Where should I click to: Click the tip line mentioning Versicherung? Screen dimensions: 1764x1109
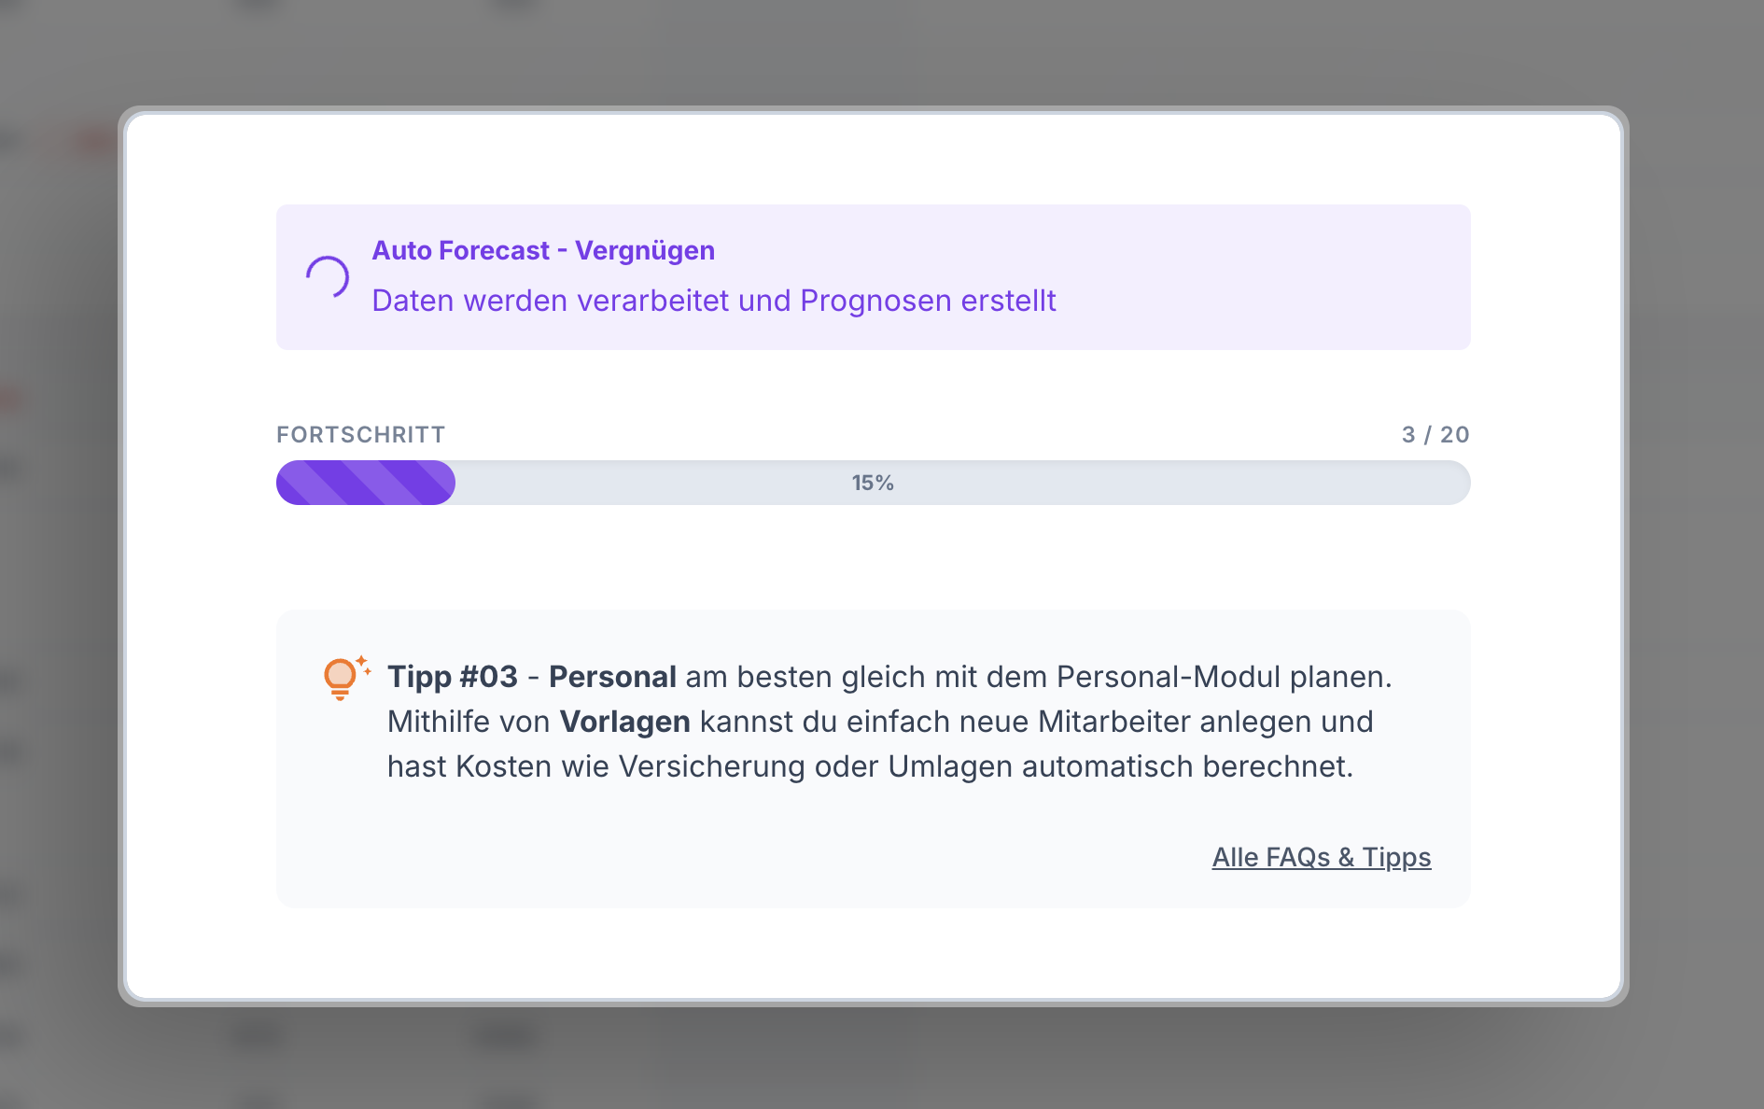869,766
